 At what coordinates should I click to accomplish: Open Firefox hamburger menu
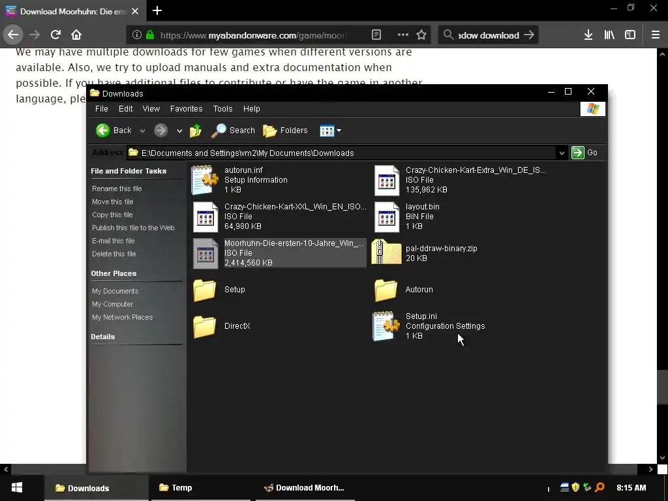click(x=656, y=35)
